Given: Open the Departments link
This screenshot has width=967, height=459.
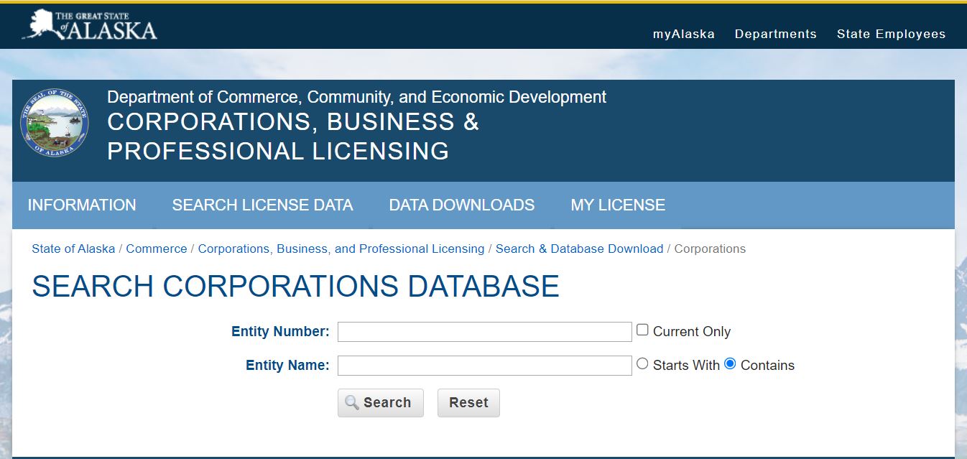Looking at the screenshot, I should [x=775, y=34].
